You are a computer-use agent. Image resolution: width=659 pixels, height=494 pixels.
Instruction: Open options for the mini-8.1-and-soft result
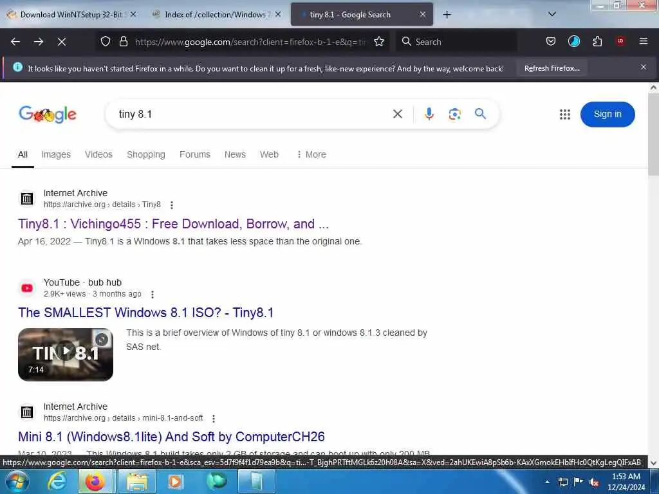[x=214, y=418]
